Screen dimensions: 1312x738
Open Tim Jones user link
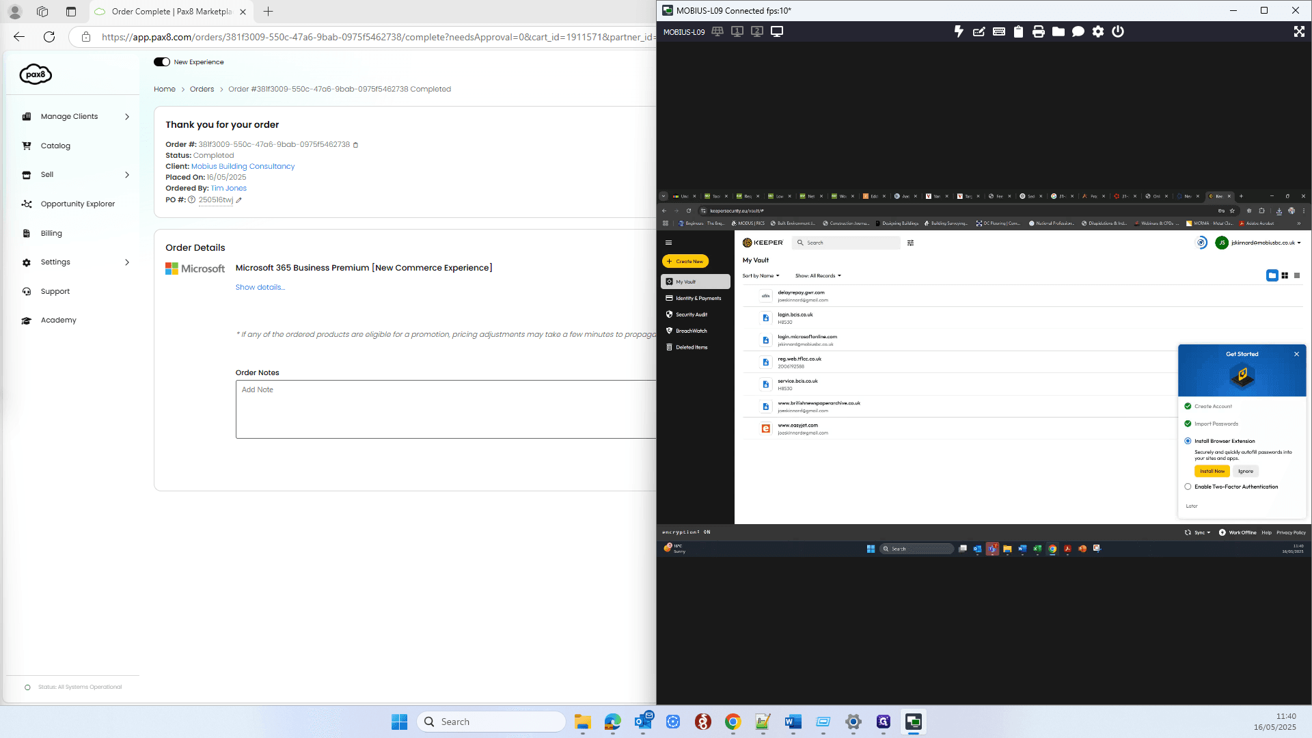coord(229,189)
